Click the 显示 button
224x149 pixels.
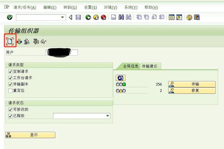tap(30, 135)
